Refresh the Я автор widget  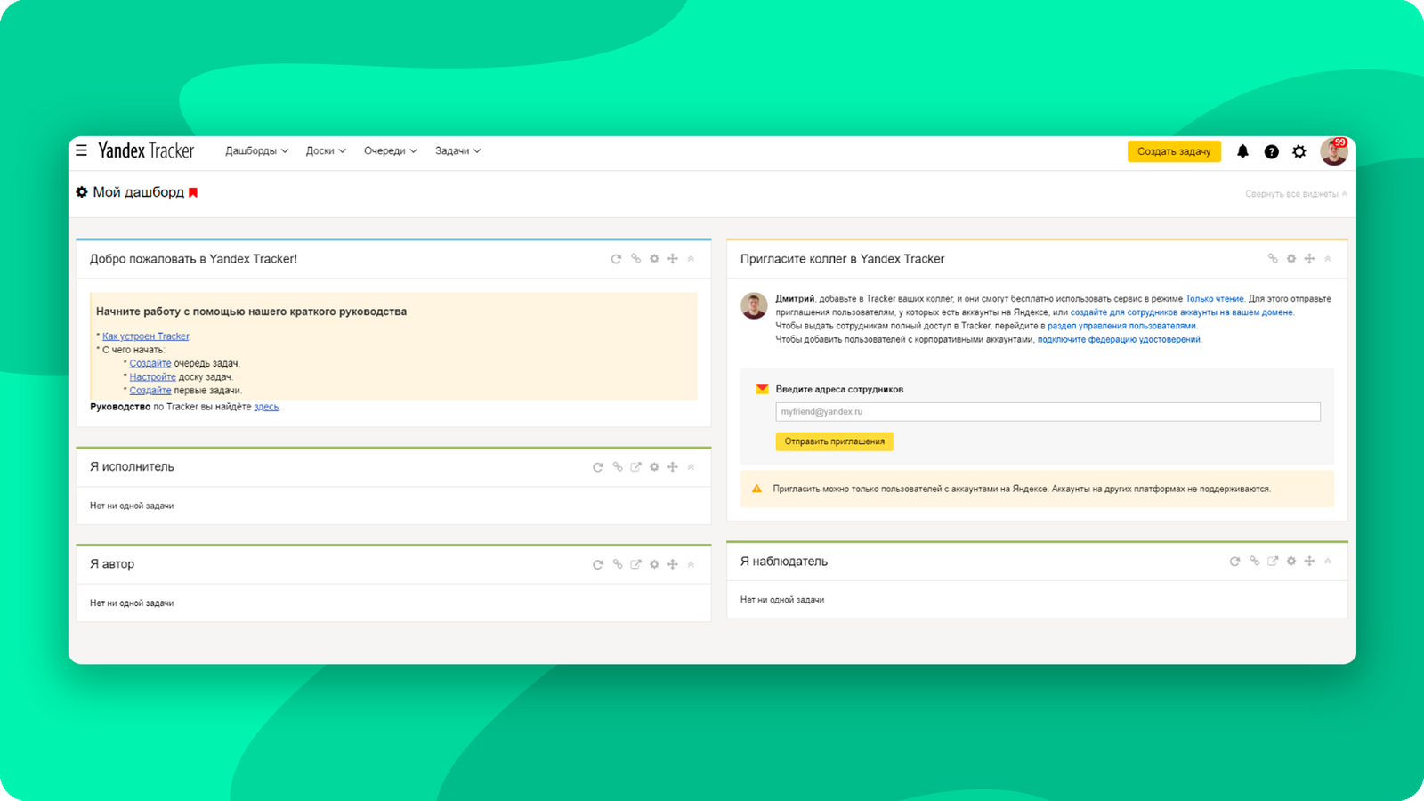point(598,564)
